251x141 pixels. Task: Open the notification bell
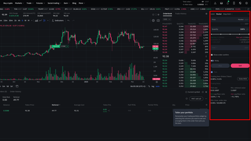point(228,3)
